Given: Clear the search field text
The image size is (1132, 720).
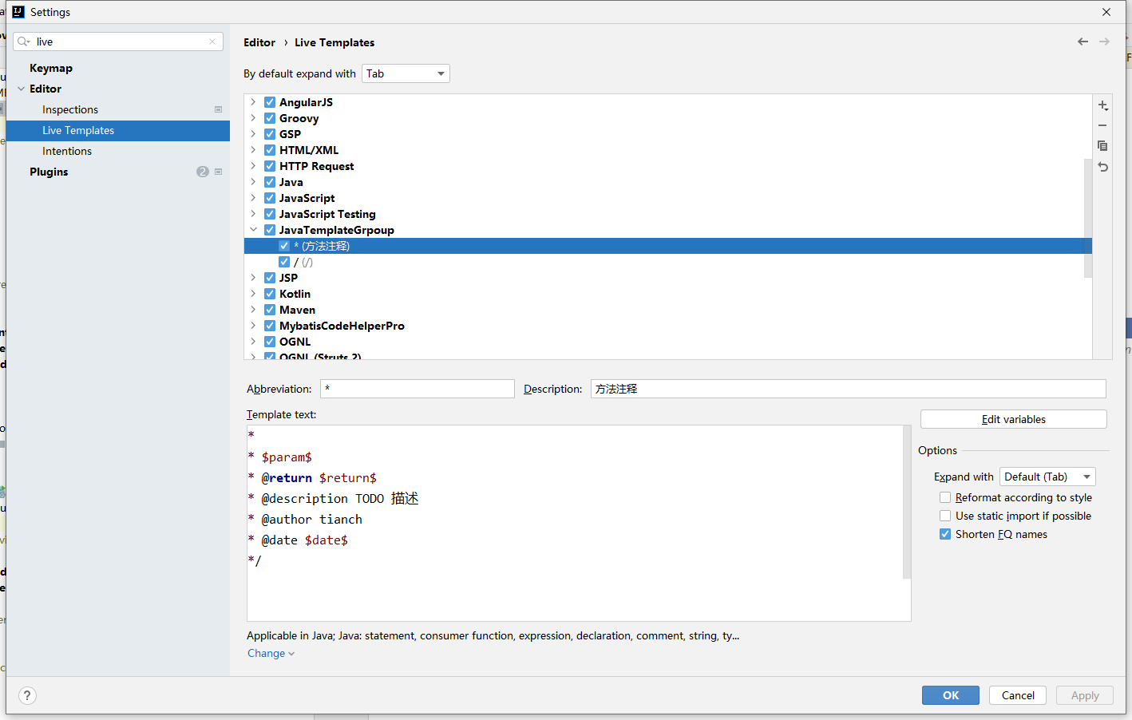Looking at the screenshot, I should coord(212,42).
